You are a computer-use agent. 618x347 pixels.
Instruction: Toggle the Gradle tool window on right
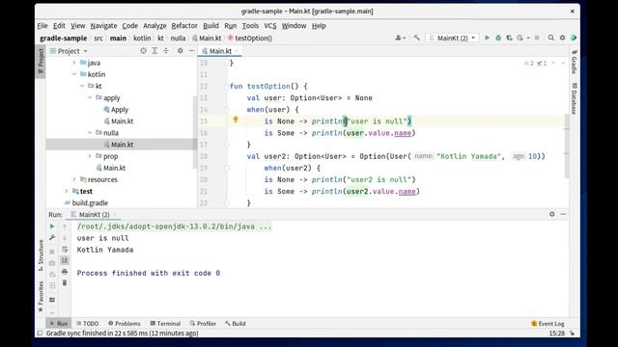pyautogui.click(x=575, y=62)
